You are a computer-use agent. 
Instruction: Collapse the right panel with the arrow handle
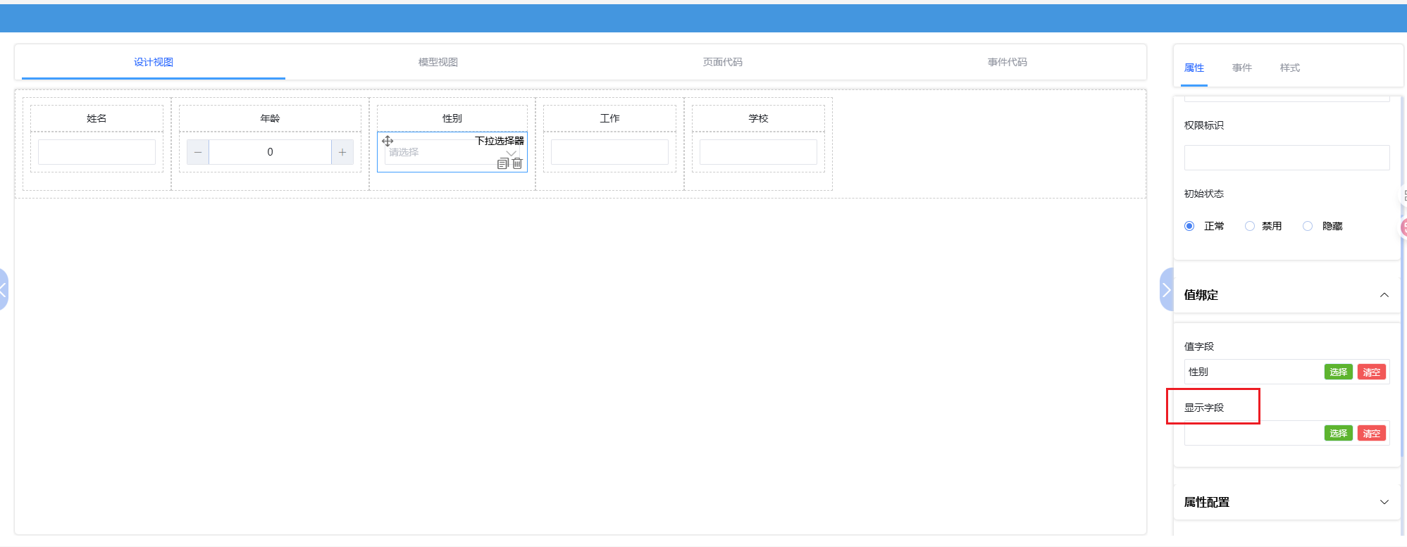1166,289
